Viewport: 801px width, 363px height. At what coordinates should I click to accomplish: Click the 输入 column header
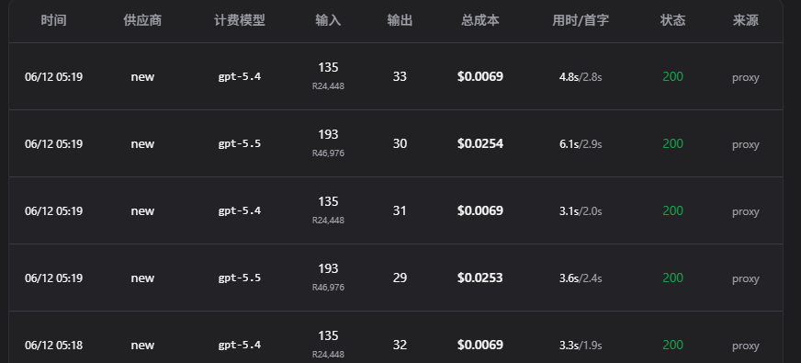pyautogui.click(x=328, y=20)
